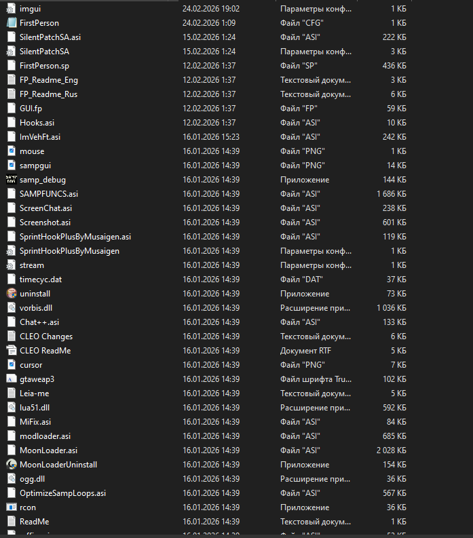Image resolution: width=473 pixels, height=538 pixels.
Task: Select the Chat++.asi file entry
Action: click(39, 322)
